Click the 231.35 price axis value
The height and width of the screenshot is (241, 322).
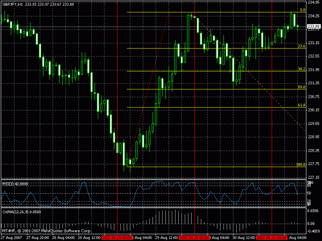pos(314,83)
